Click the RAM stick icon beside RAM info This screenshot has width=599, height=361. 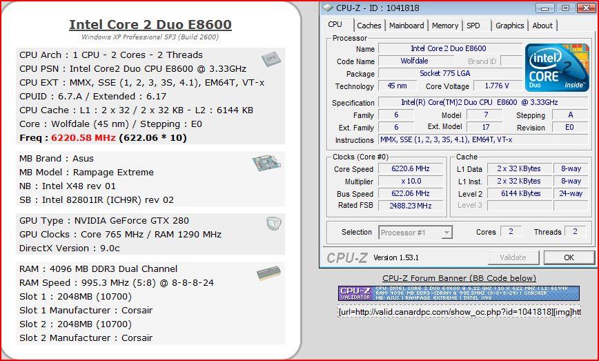pyautogui.click(x=268, y=273)
